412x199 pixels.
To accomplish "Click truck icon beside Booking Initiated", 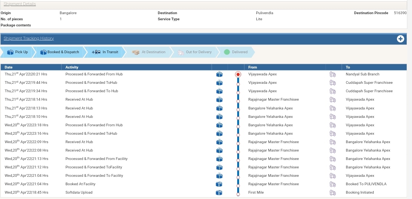I will pyautogui.click(x=332, y=192).
